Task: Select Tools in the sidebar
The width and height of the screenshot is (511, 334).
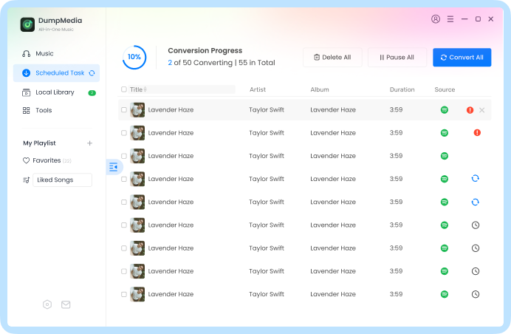Action: click(x=44, y=110)
